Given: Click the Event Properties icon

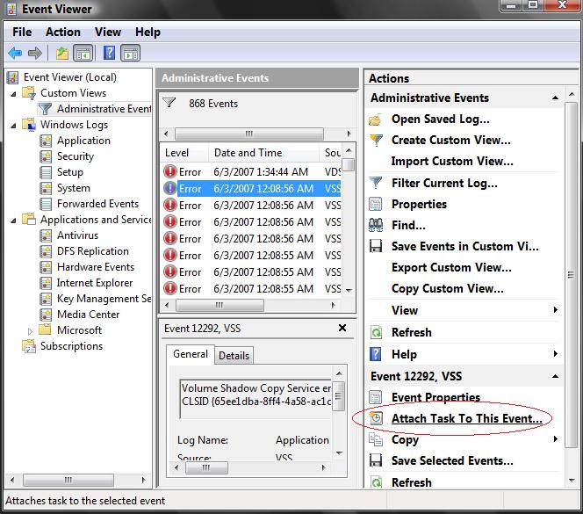Looking at the screenshot, I should [375, 397].
